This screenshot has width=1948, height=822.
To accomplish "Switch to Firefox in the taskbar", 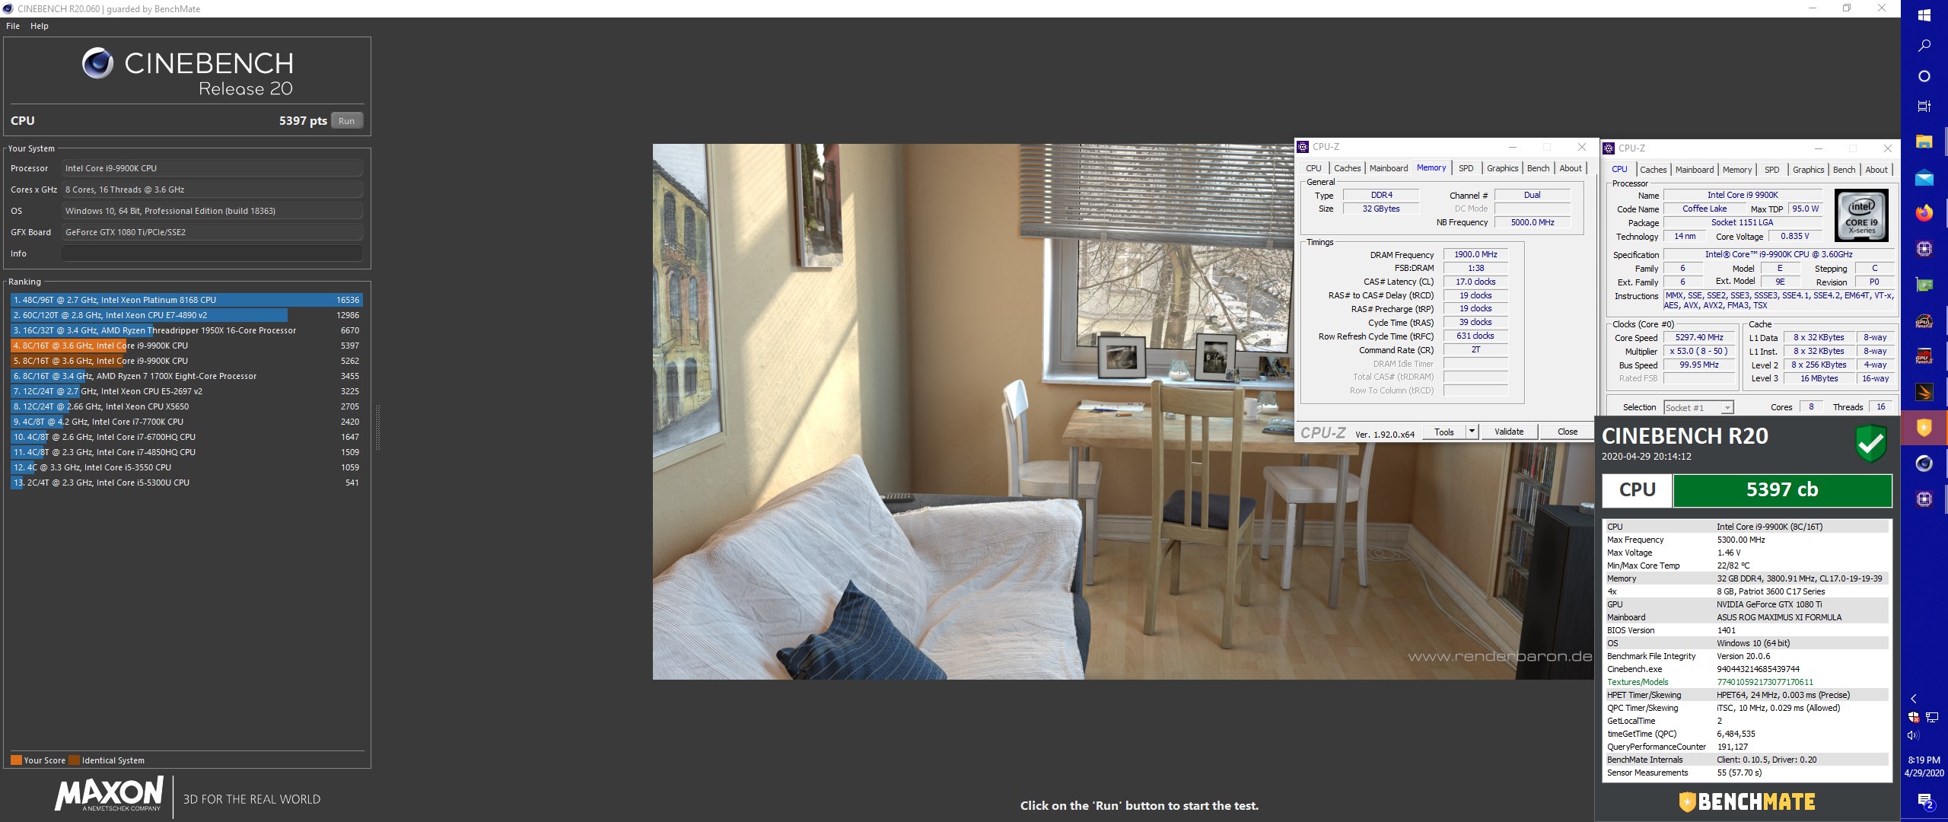I will click(1924, 213).
